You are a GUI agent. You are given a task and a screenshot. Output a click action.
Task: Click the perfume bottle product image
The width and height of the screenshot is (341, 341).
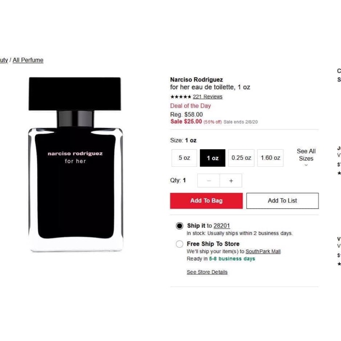(75, 165)
